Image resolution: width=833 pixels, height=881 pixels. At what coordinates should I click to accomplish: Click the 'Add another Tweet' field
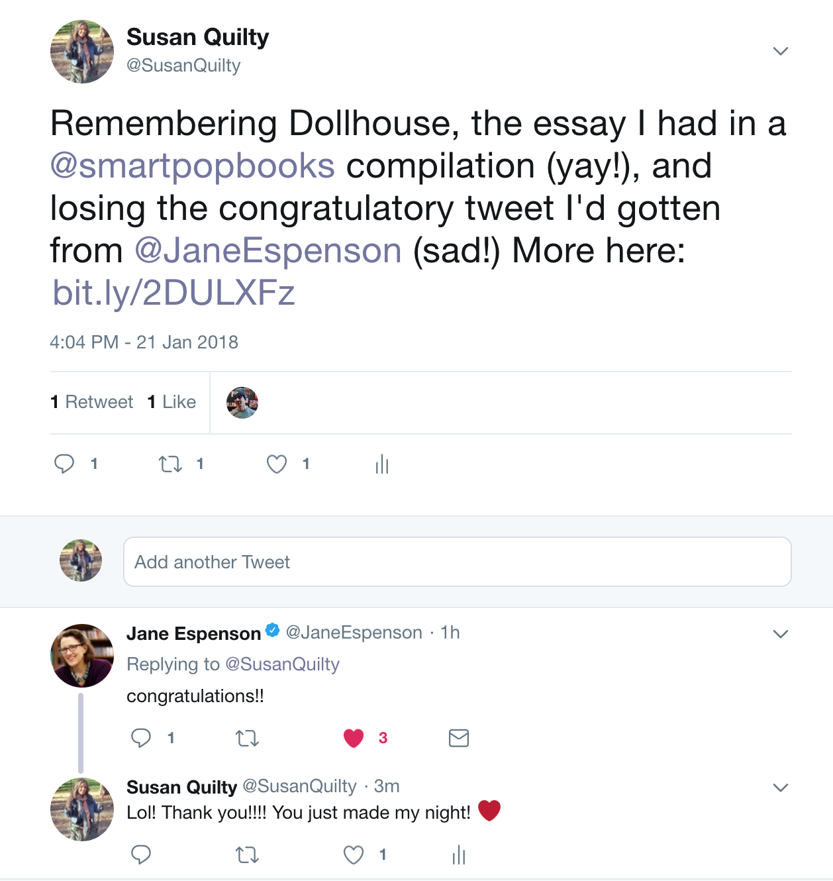click(457, 562)
